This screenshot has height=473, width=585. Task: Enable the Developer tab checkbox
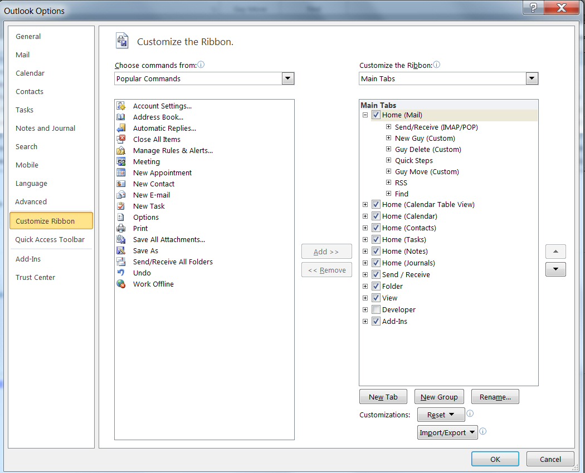click(375, 309)
